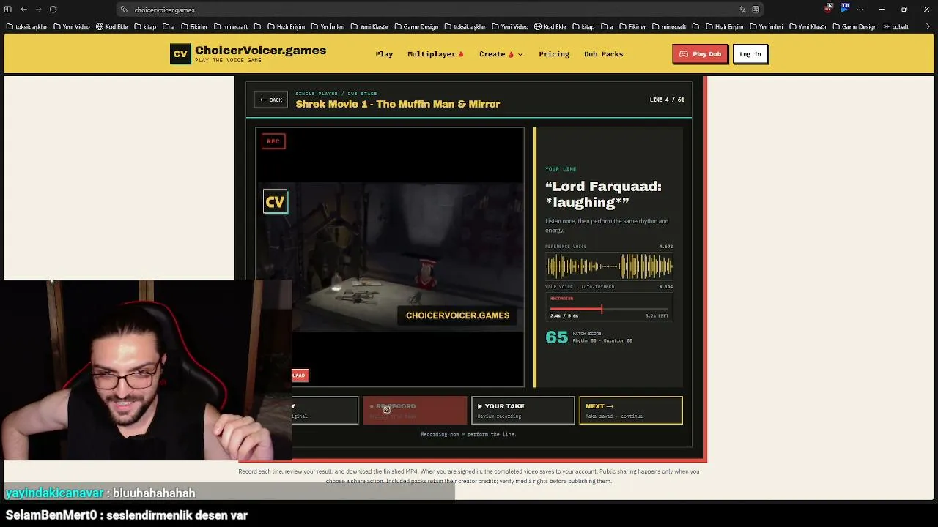Continue with the NEXT button

631,411
